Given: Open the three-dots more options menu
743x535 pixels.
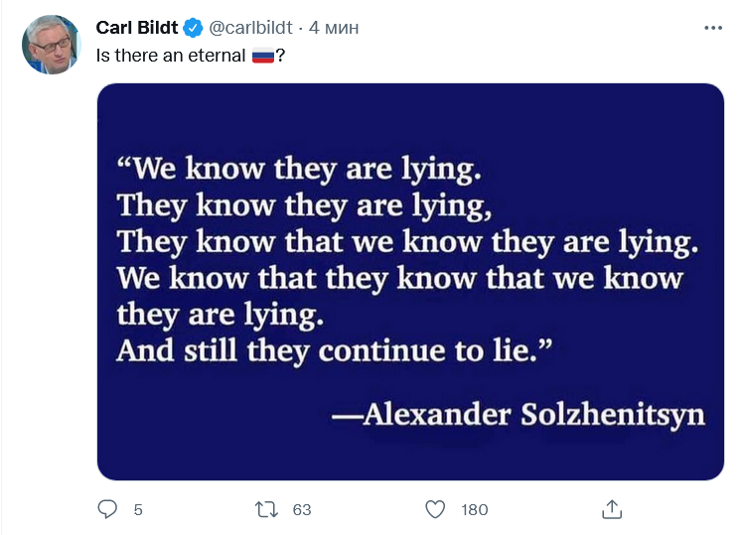Looking at the screenshot, I should [x=712, y=29].
